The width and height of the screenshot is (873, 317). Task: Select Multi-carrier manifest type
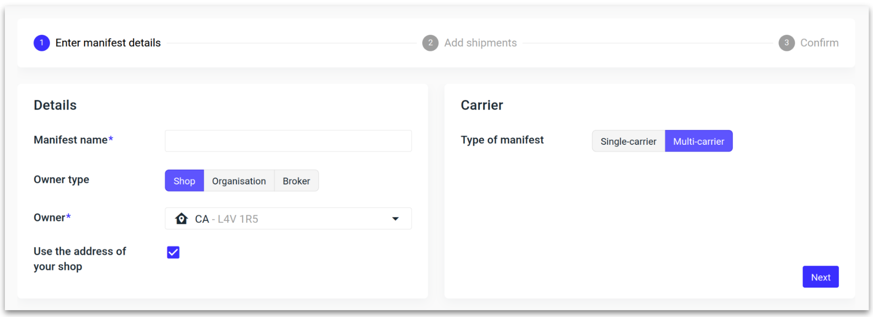[698, 141]
